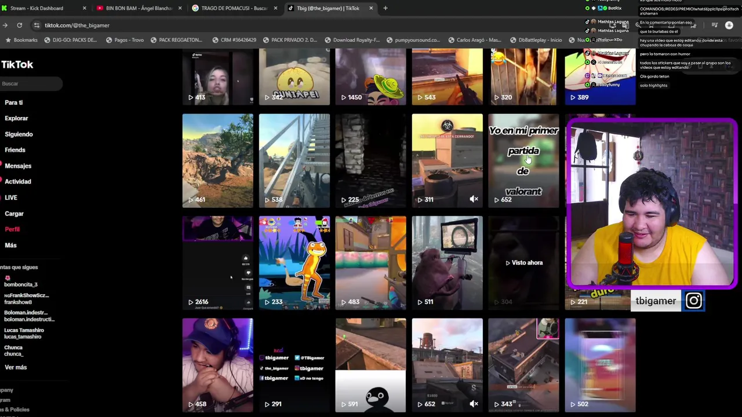The image size is (742, 417).
Task: Click the TikTok logo
Action: click(17, 65)
